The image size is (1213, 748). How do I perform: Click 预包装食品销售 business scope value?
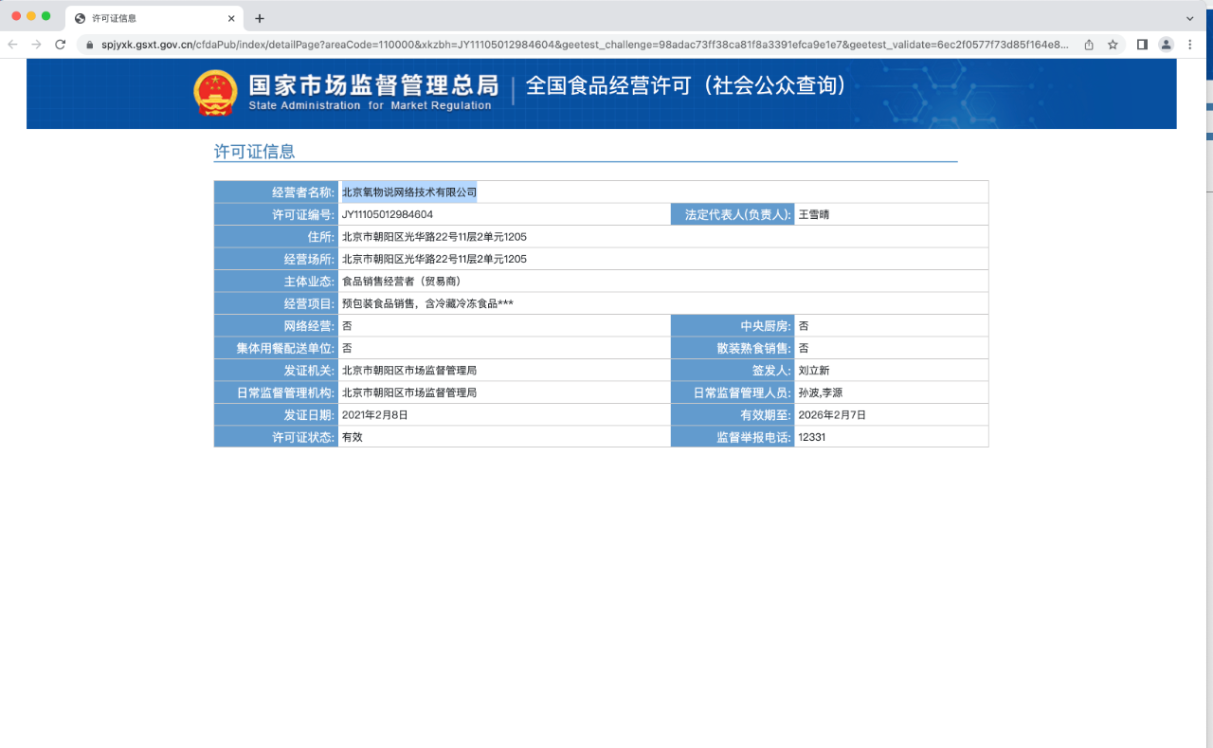427,303
